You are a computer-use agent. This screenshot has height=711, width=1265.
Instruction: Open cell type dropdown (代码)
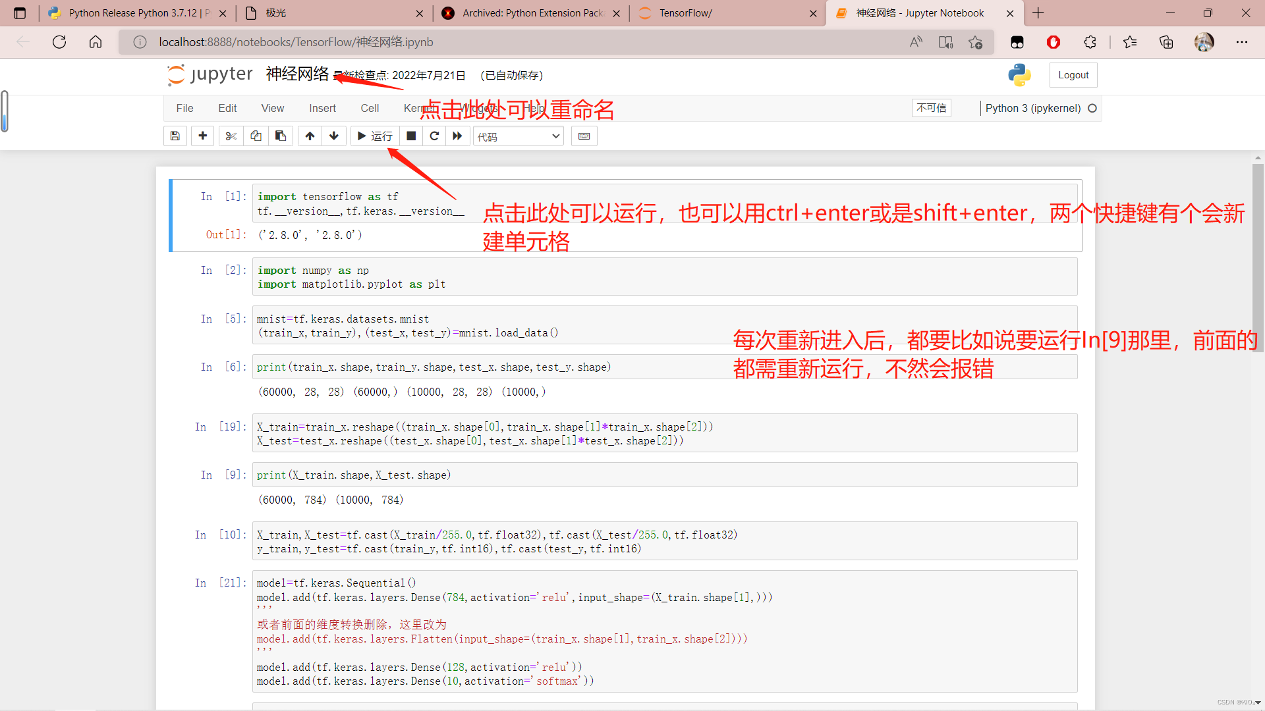coord(519,136)
